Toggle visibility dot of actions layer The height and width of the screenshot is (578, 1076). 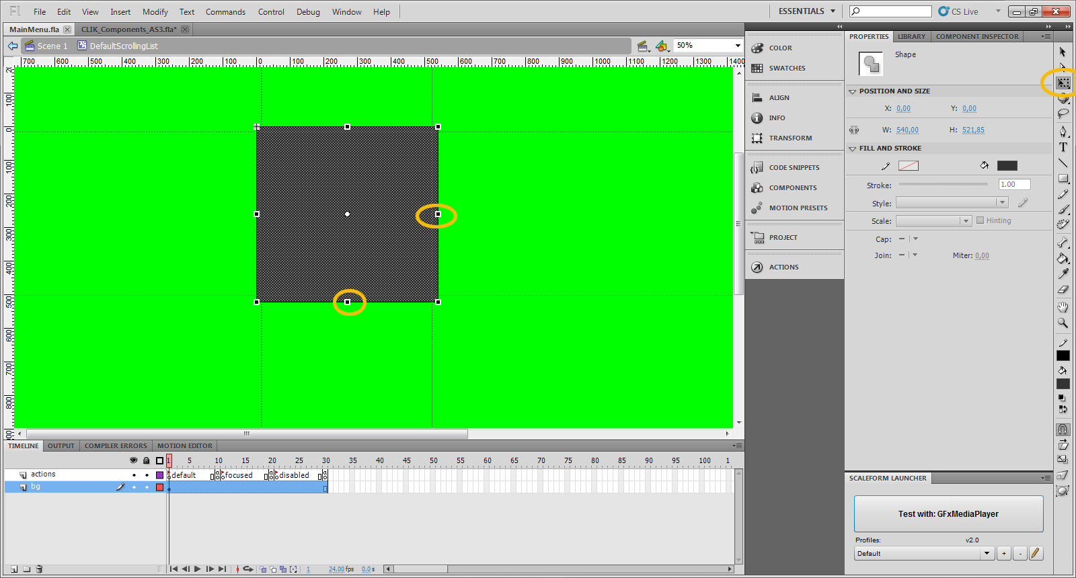click(x=134, y=475)
